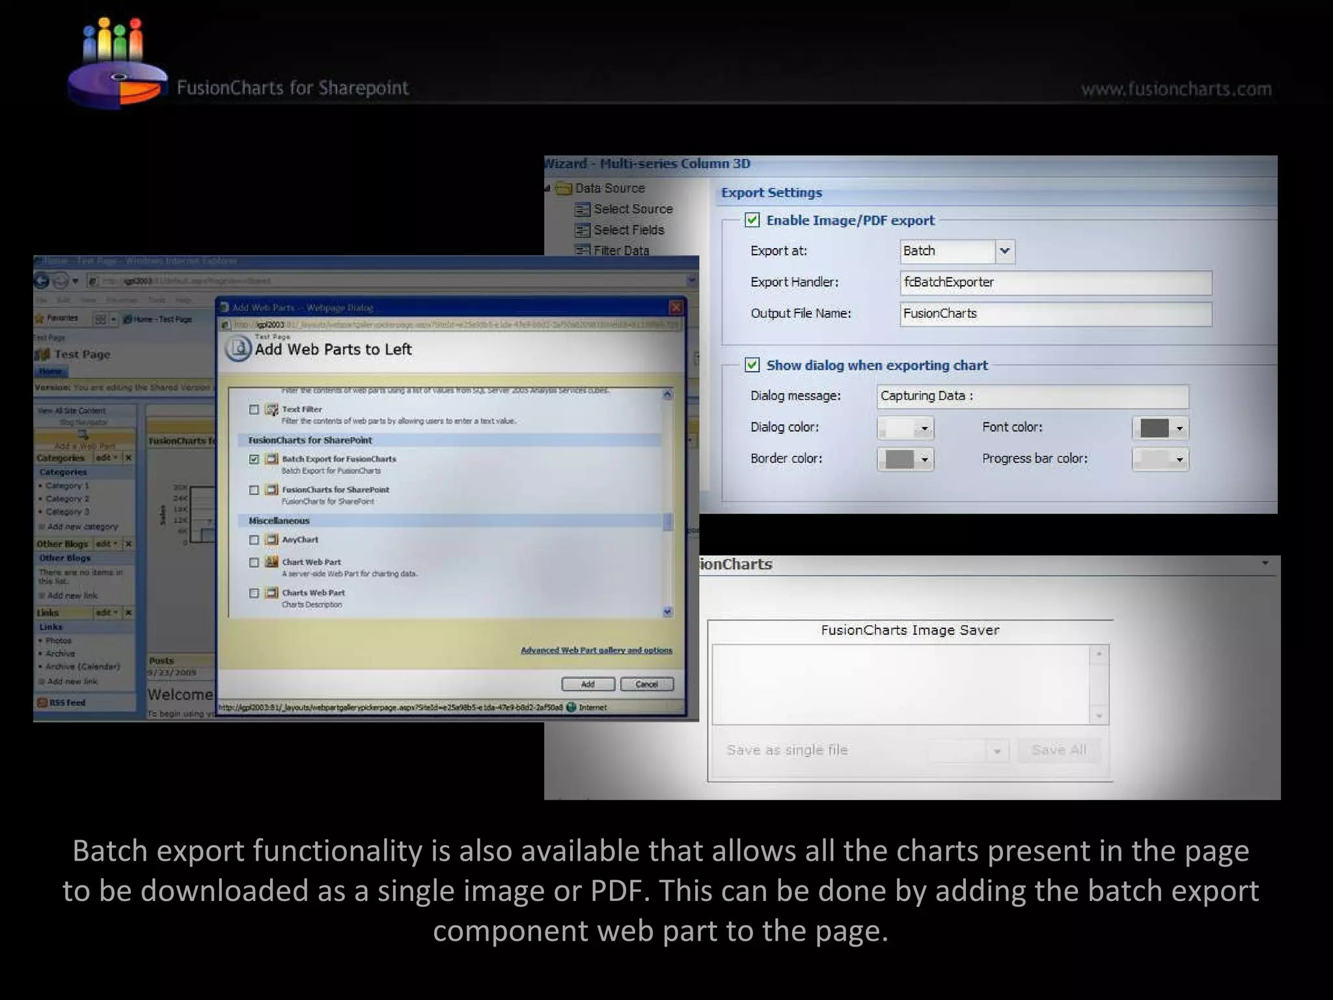Click the Add new category link
Viewport: 1333px width, 1000px height.
coord(82,527)
